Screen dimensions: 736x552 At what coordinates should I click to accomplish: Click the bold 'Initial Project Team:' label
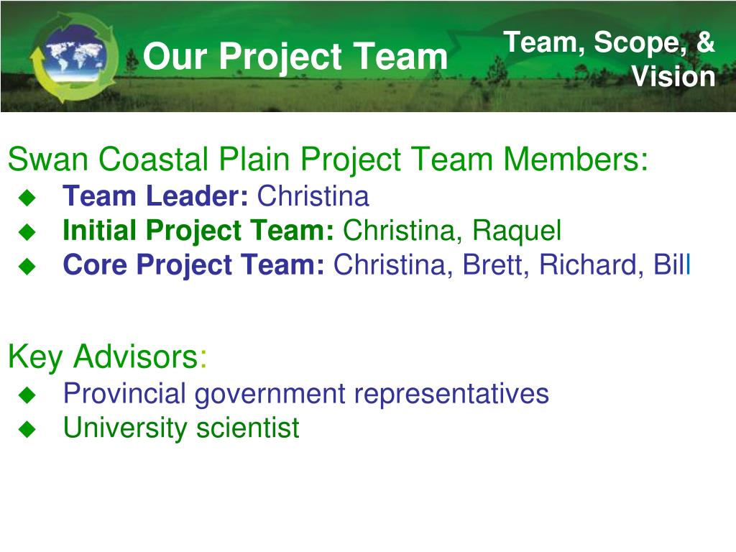[198, 231]
